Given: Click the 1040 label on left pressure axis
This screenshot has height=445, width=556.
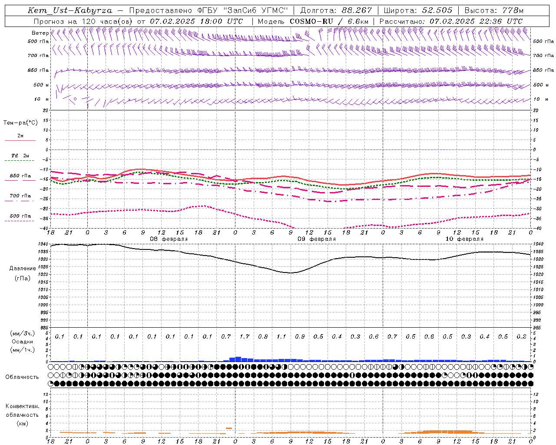Looking at the screenshot, I should (43, 244).
